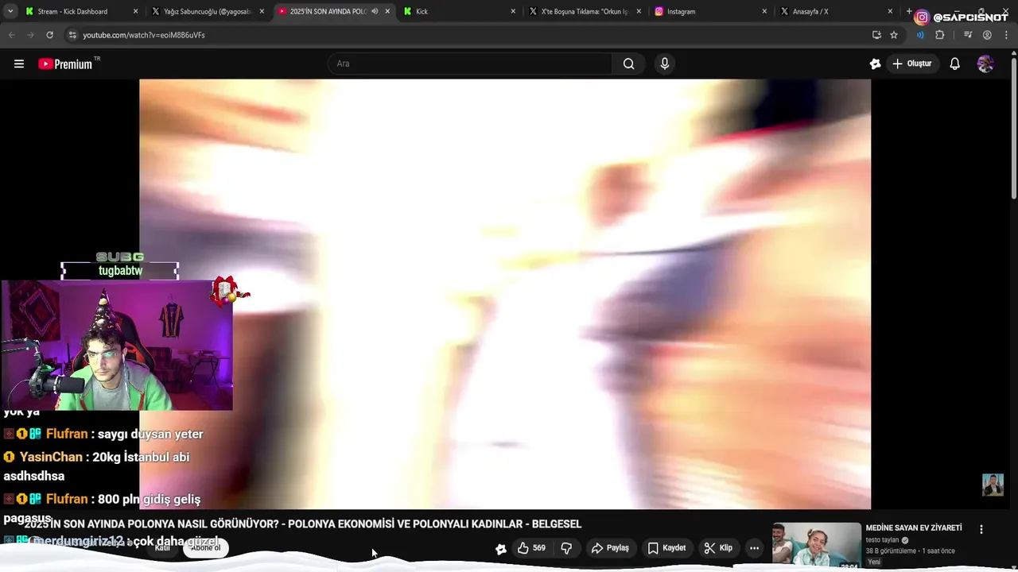Close the Instagram tab
The height and width of the screenshot is (572, 1018).
(x=764, y=11)
